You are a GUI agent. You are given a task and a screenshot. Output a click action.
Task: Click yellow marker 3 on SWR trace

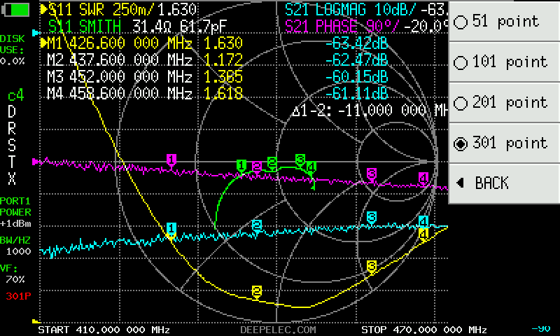(372, 267)
